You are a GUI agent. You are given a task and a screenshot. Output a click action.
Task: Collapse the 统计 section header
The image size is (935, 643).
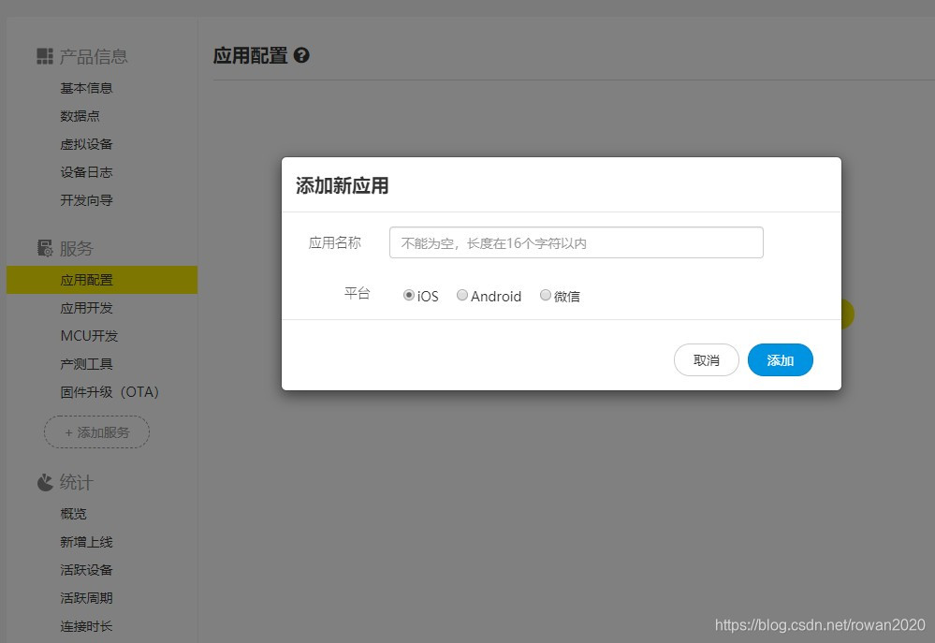[x=75, y=482]
